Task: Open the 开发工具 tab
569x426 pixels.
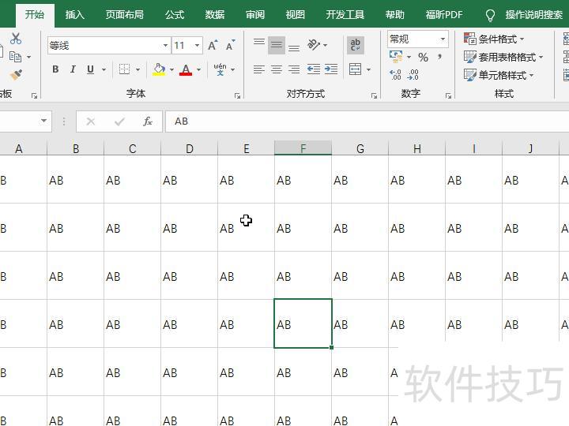Action: coord(345,14)
